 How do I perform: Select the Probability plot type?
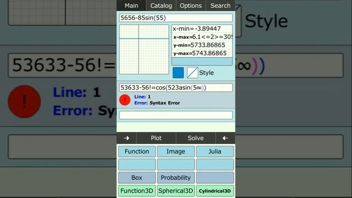[x=176, y=178]
